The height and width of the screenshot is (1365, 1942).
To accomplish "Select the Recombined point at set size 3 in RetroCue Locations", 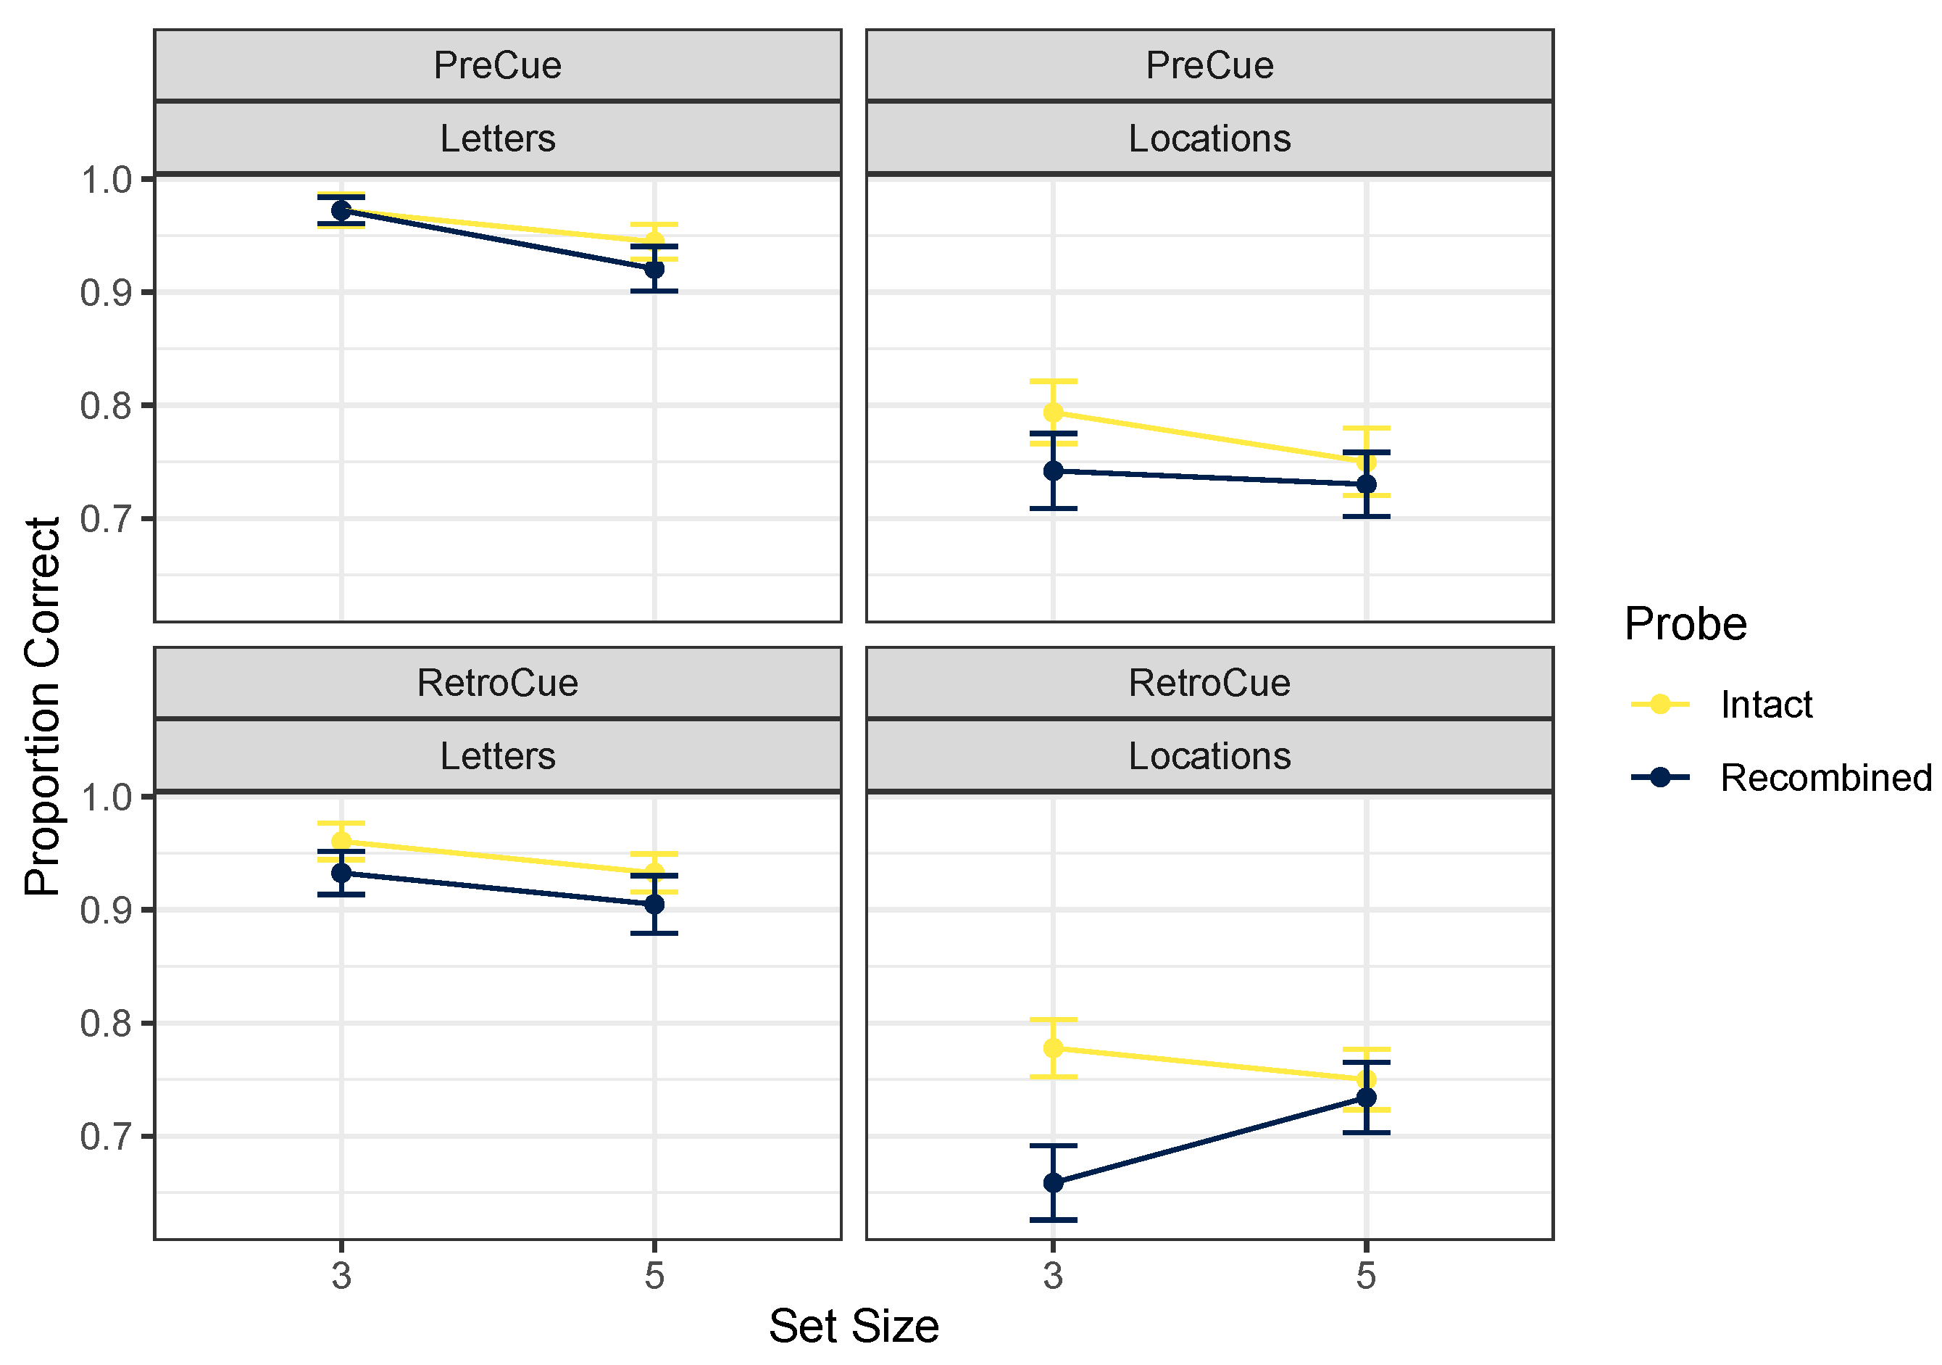I will pos(1053,1183).
